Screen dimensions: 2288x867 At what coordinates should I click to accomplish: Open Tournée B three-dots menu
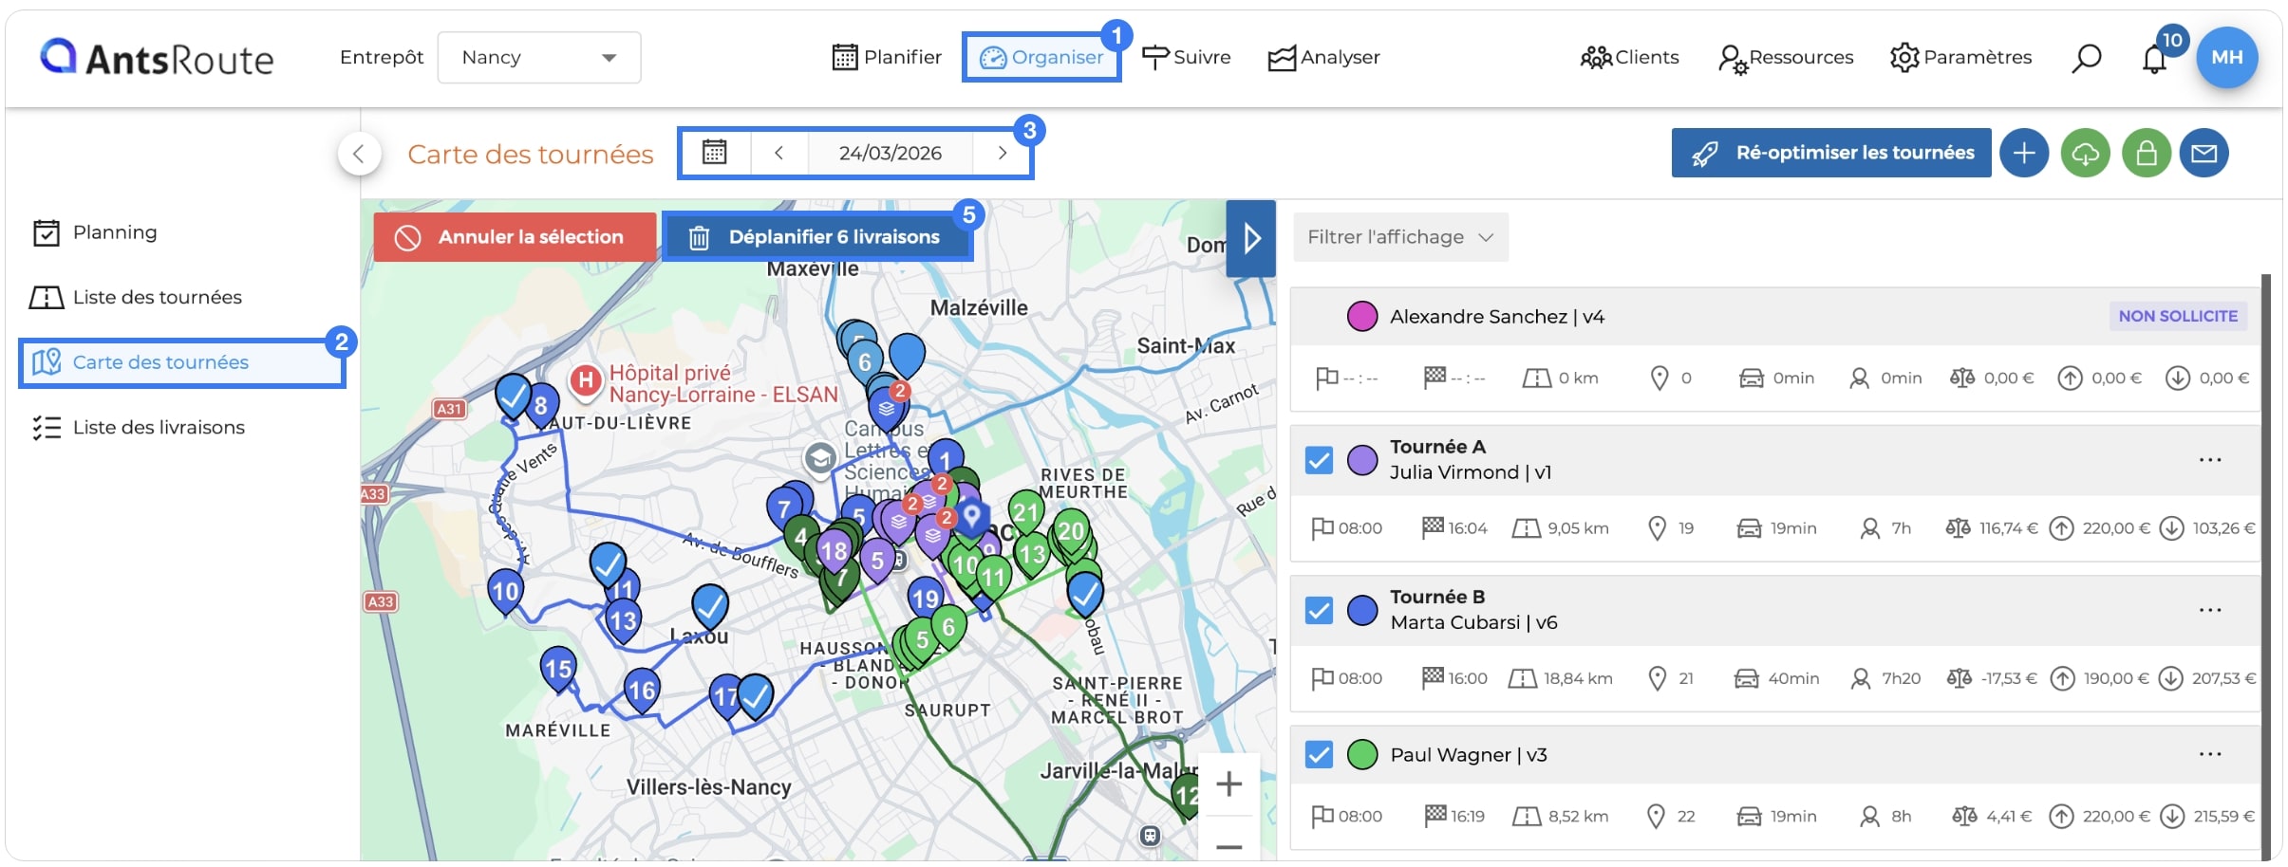[2209, 610]
